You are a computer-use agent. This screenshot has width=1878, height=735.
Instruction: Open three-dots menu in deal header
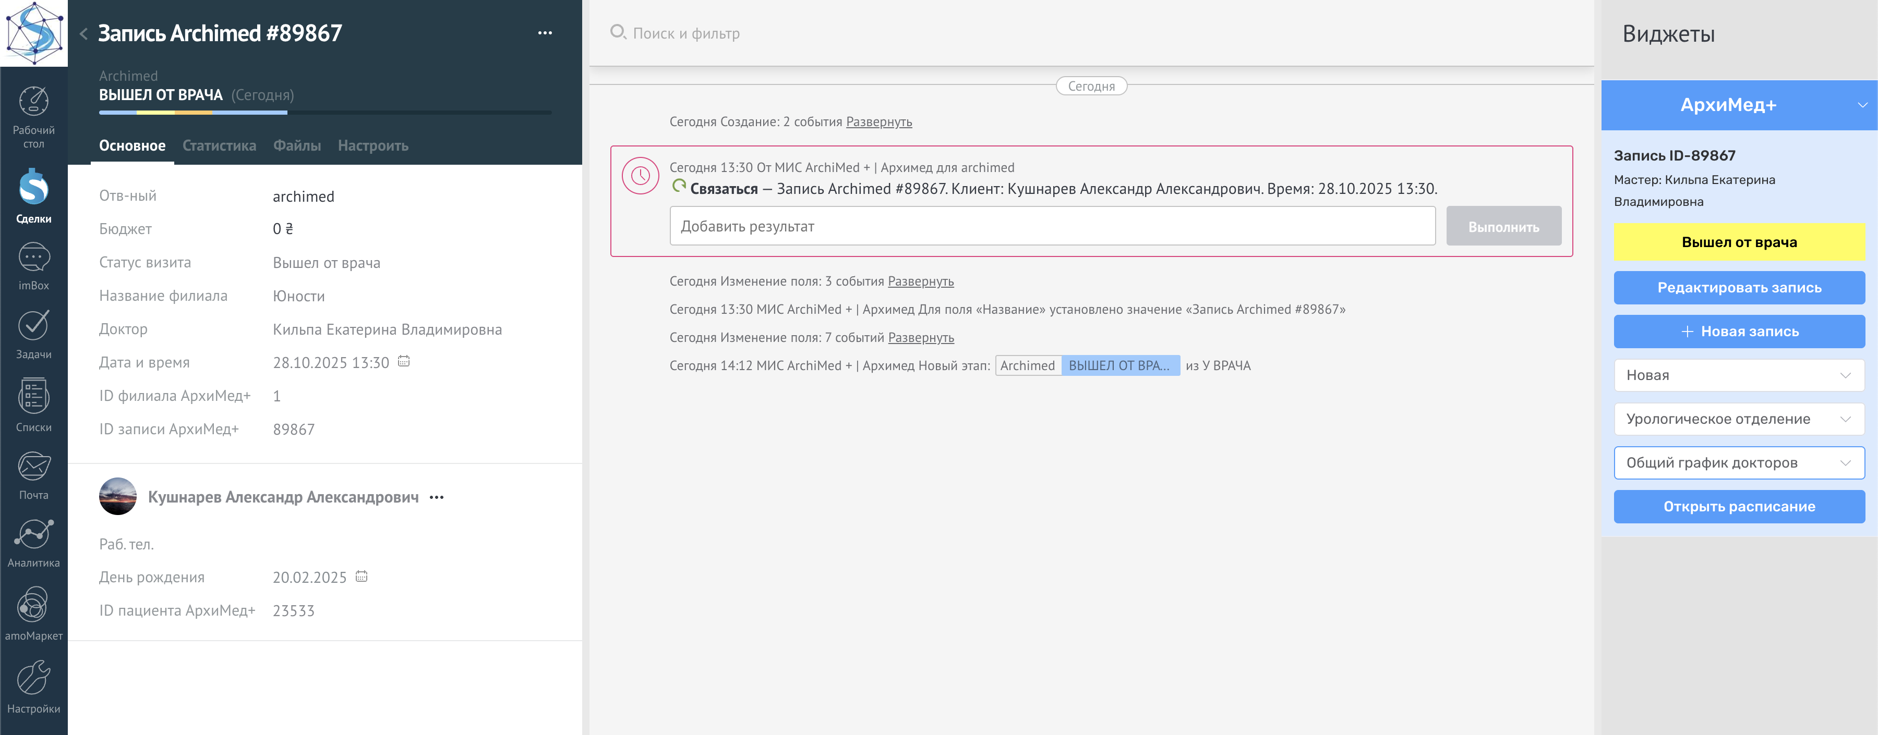pyautogui.click(x=545, y=33)
